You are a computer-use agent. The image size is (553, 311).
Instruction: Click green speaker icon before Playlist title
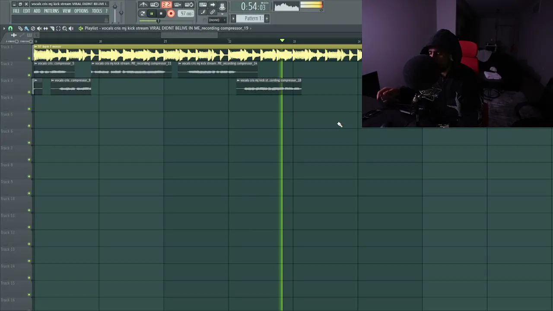[81, 29]
